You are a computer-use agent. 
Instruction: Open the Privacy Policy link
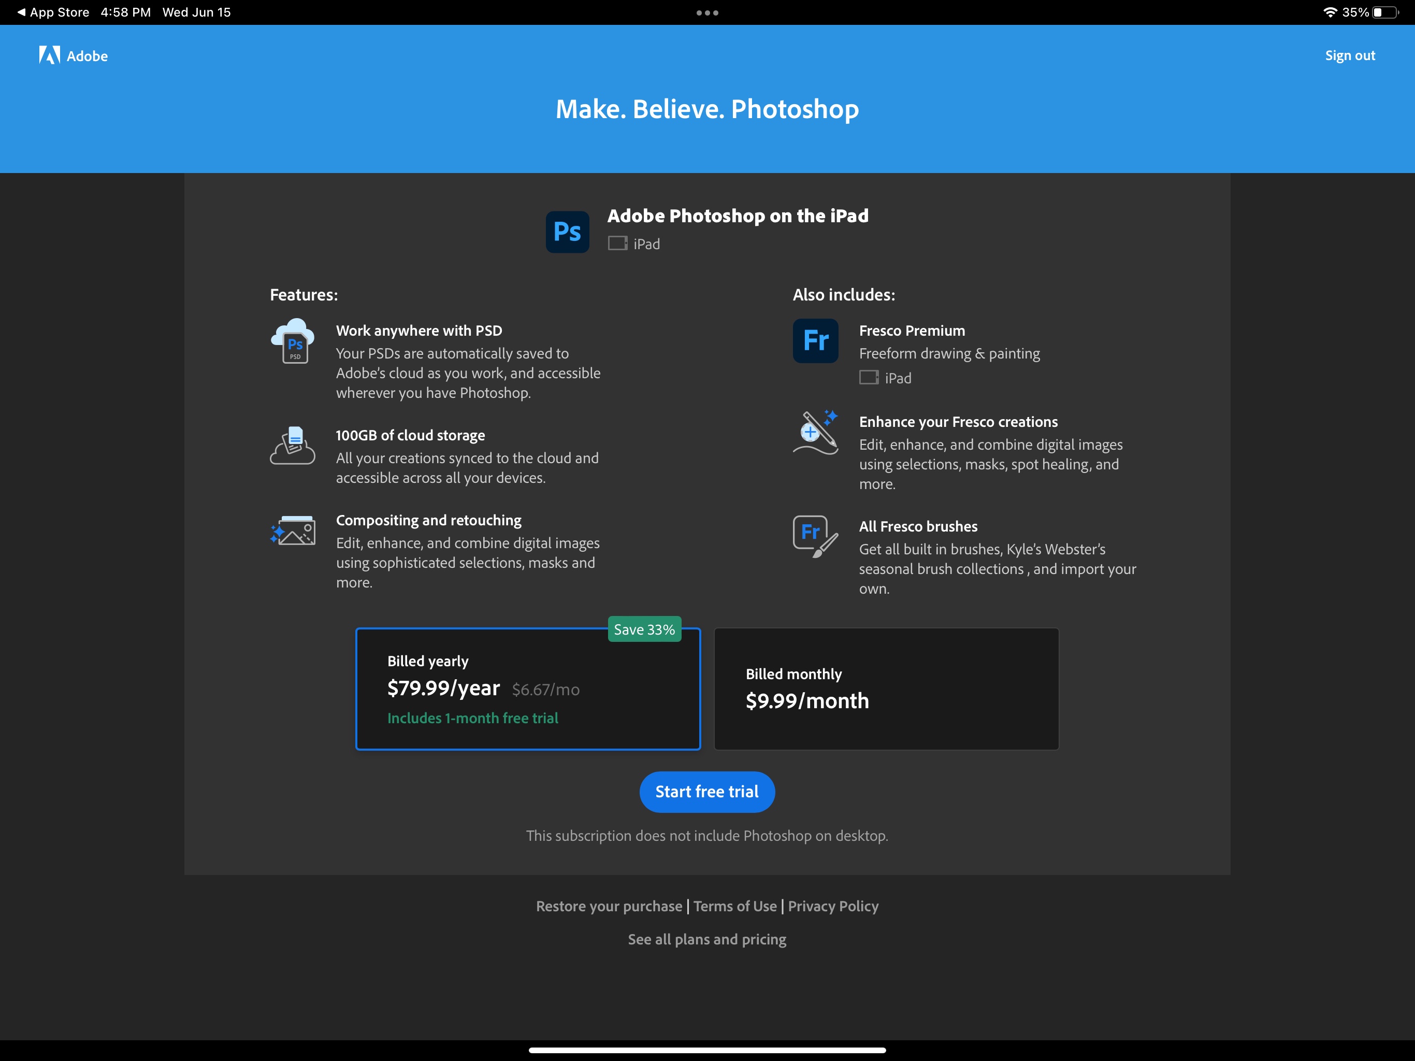click(833, 906)
